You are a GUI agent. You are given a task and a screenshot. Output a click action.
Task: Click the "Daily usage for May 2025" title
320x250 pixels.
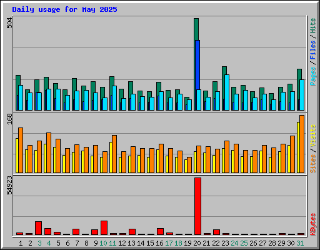(x=64, y=9)
